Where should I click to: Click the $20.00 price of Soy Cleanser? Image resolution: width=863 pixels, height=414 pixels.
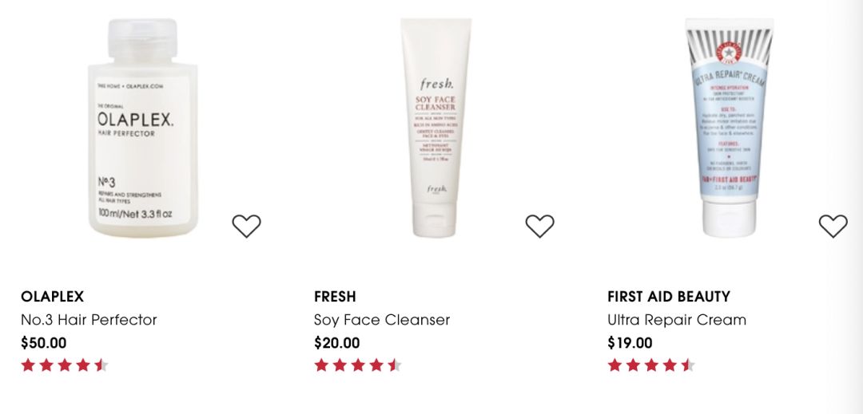337,343
